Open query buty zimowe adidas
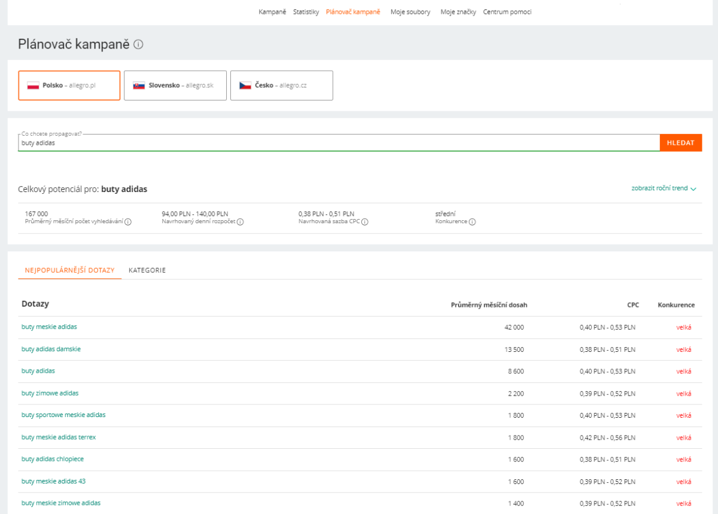This screenshot has width=718, height=514. pyautogui.click(x=50, y=393)
